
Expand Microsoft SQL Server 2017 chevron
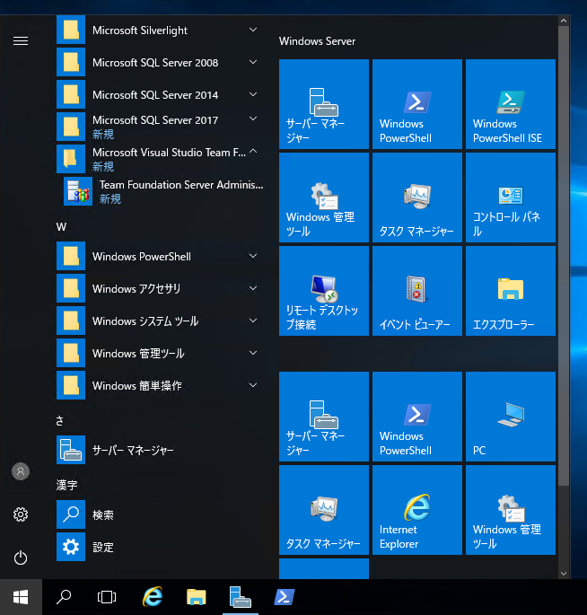click(253, 119)
